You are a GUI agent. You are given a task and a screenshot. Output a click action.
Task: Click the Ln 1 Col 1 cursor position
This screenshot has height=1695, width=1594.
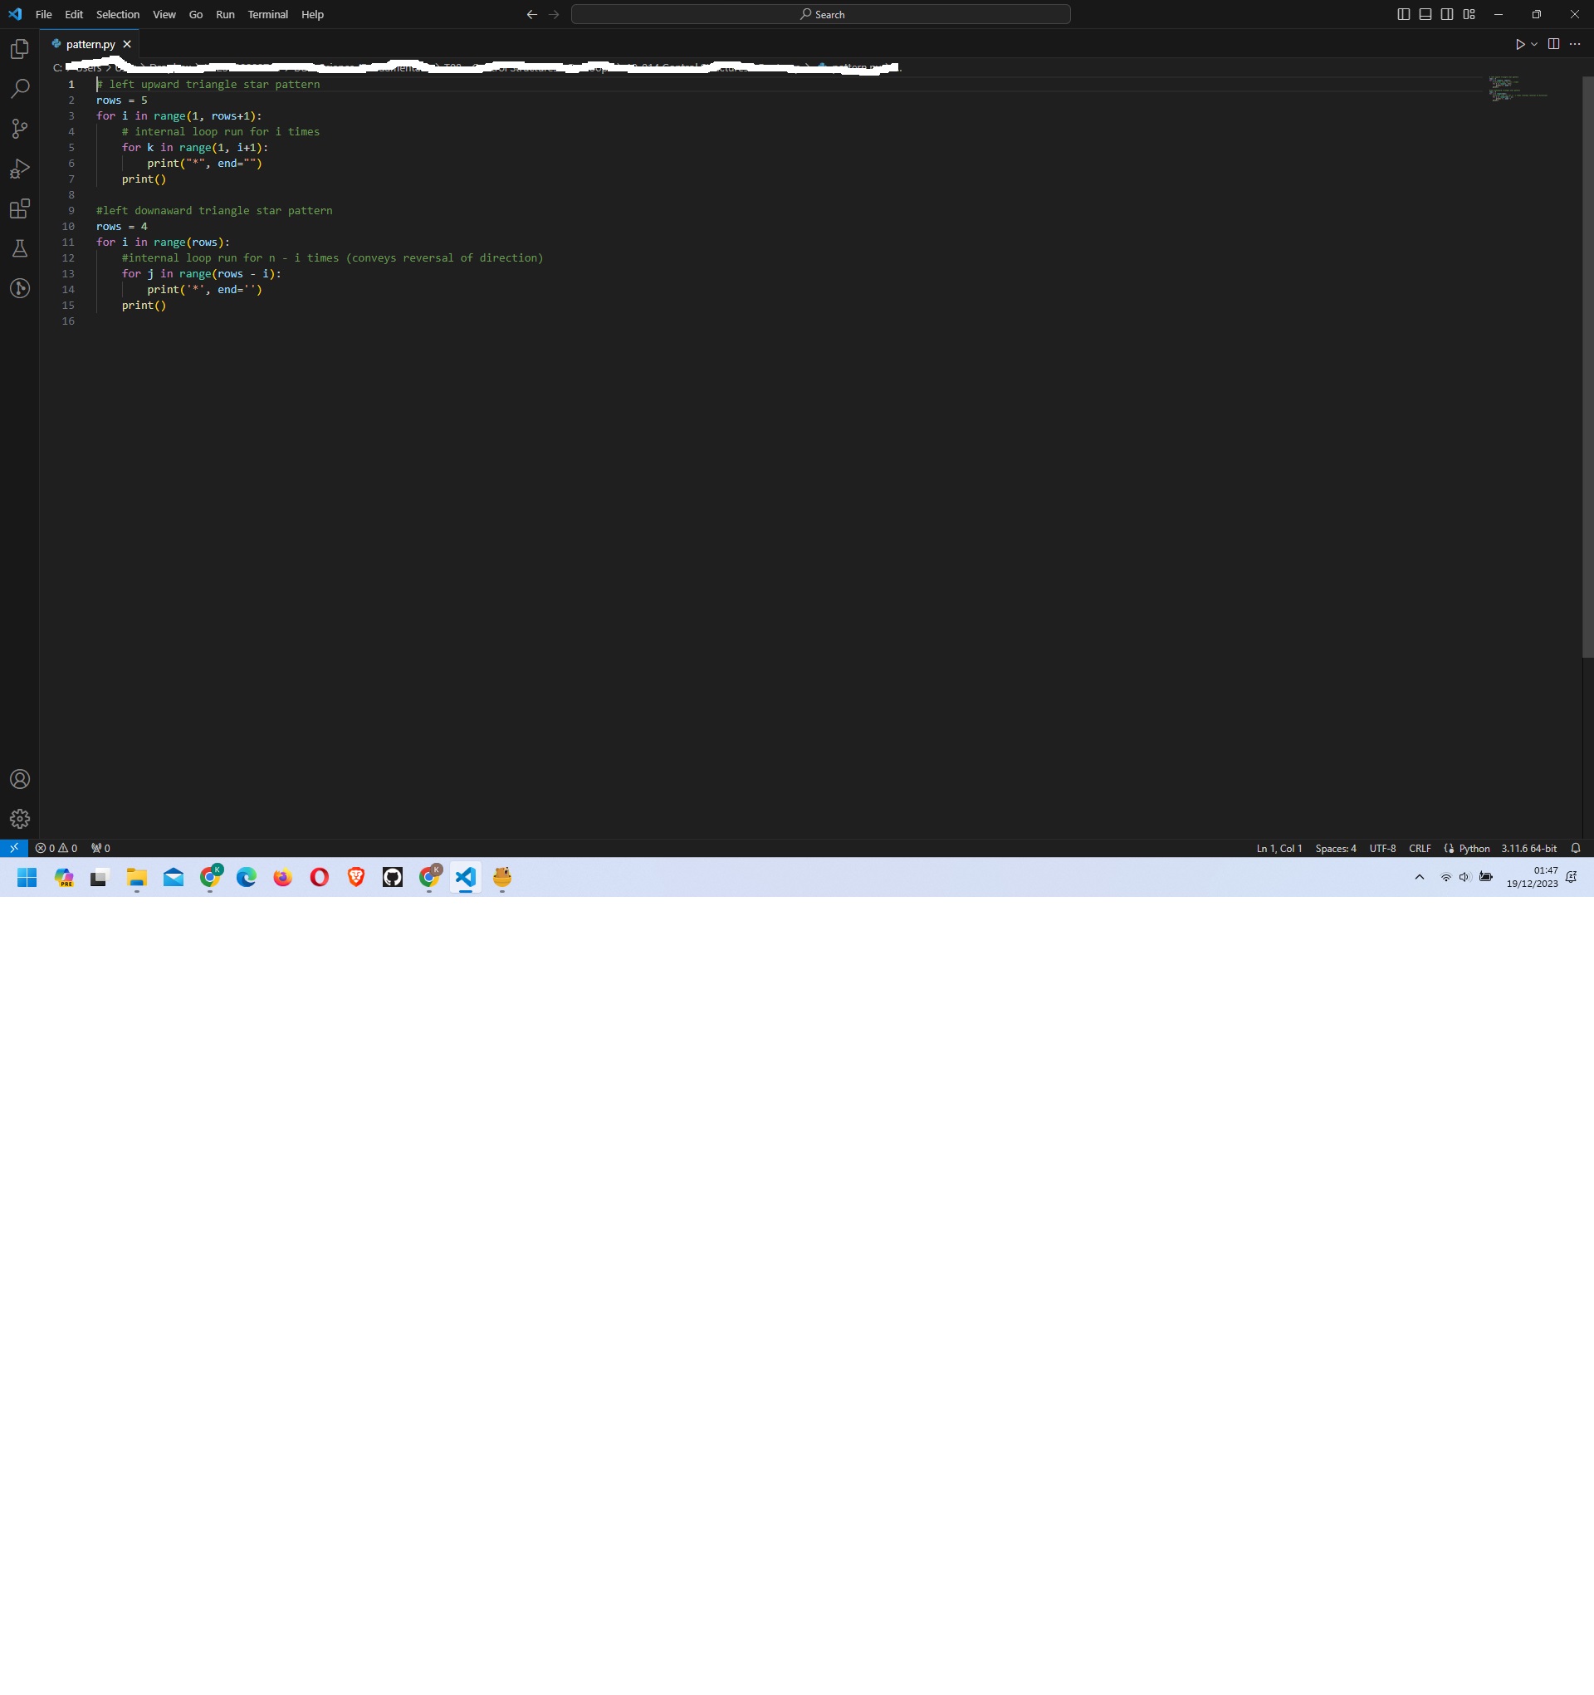tap(1279, 848)
